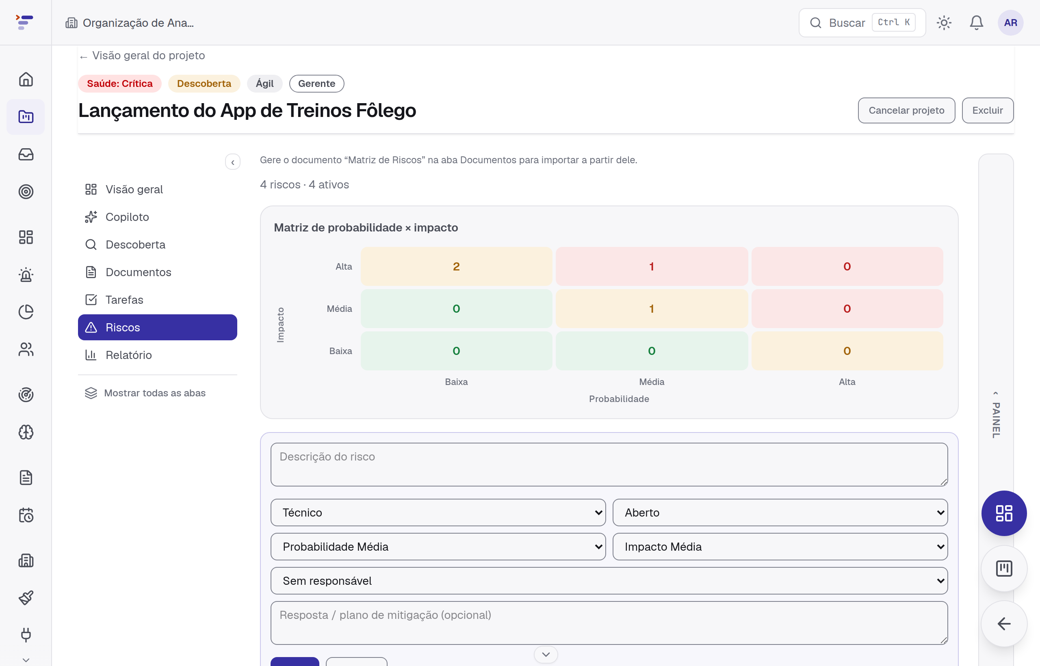
Task: Open the Sem responsável dropdown
Action: (x=609, y=581)
